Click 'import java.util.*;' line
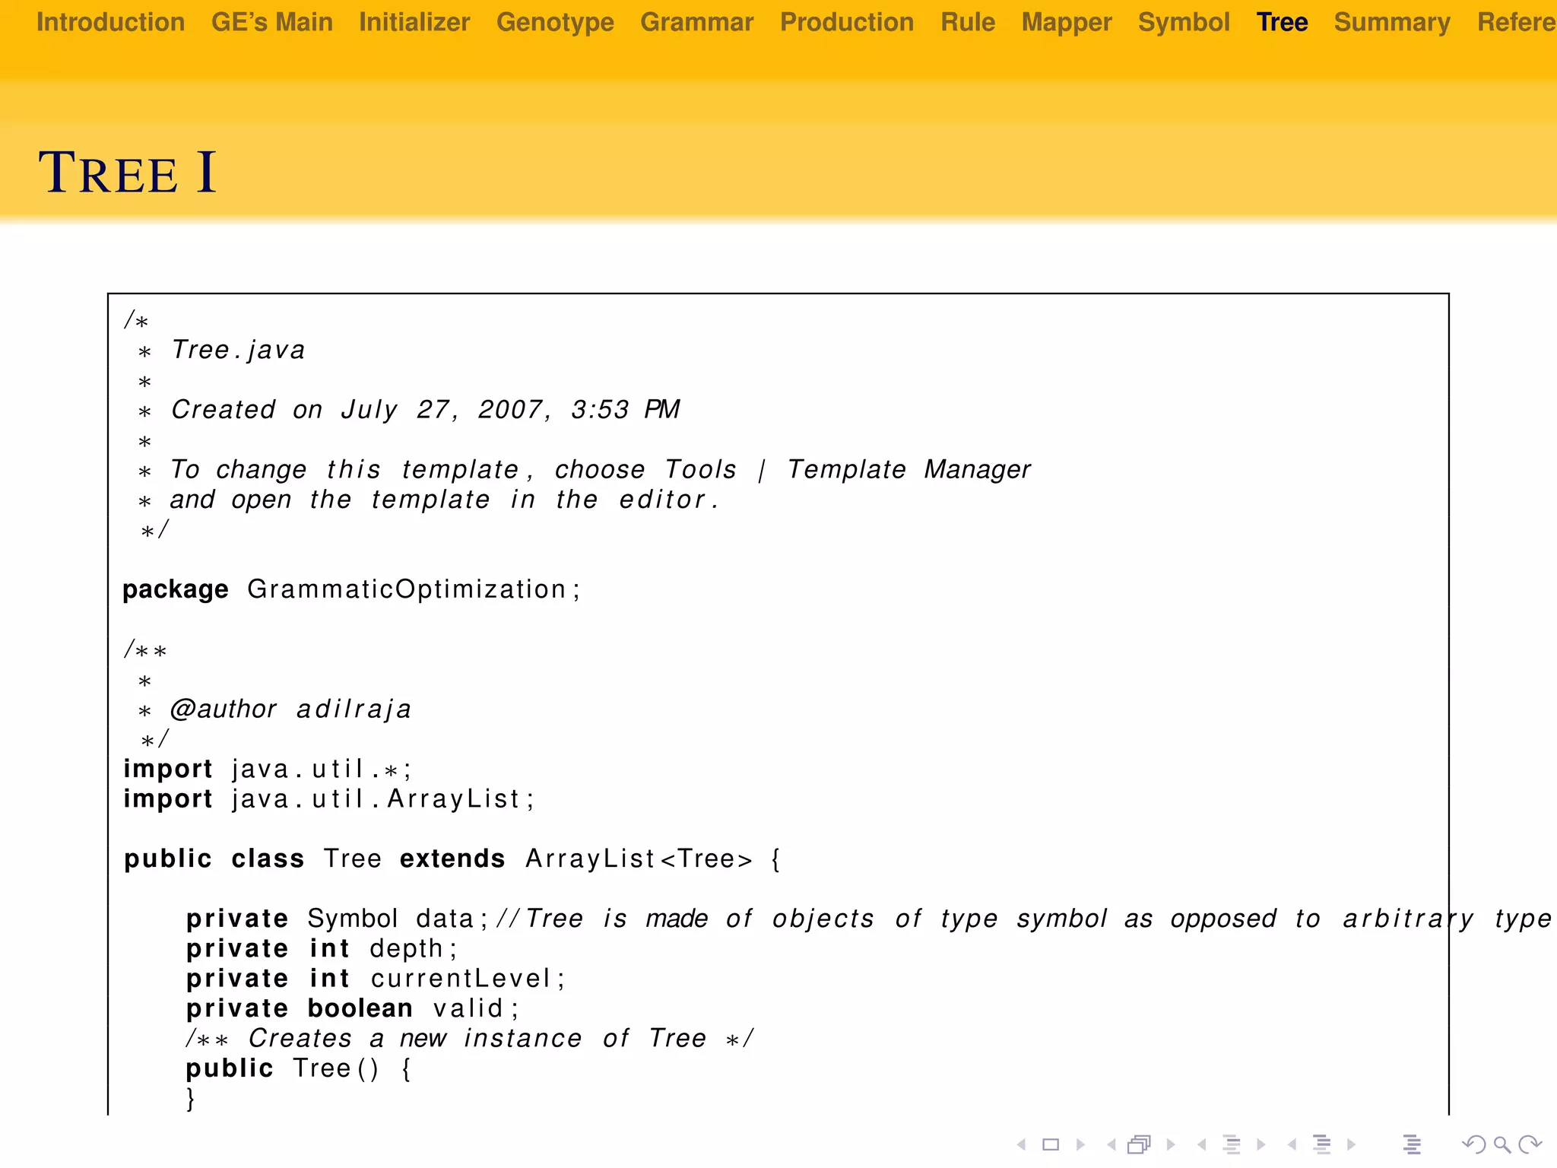 pos(267,770)
